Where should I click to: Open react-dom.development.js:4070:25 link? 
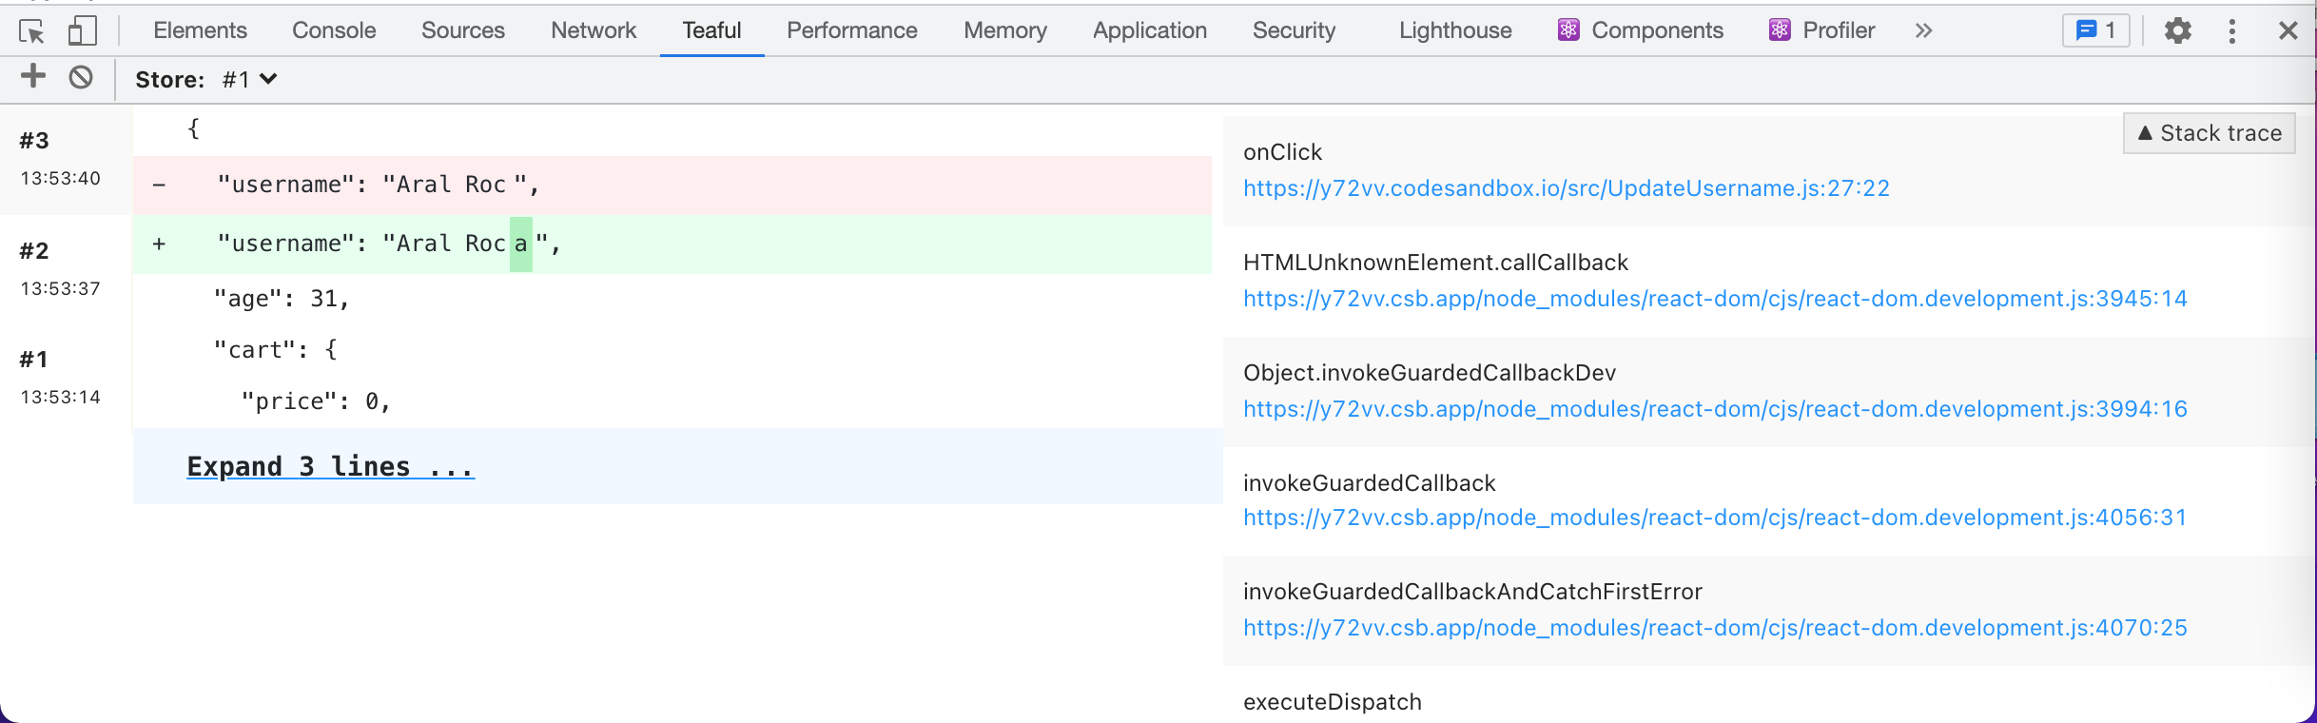[x=1715, y=628]
